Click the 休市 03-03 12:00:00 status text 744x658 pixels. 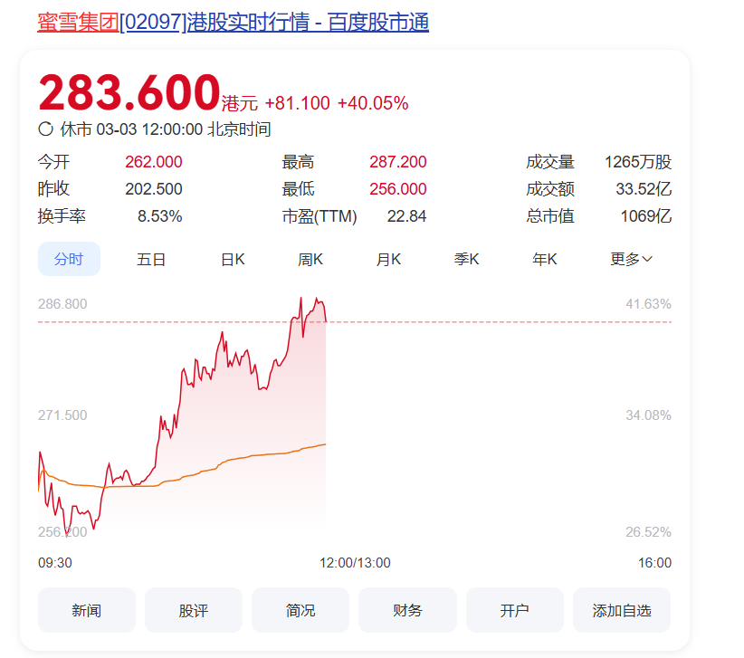(x=165, y=129)
